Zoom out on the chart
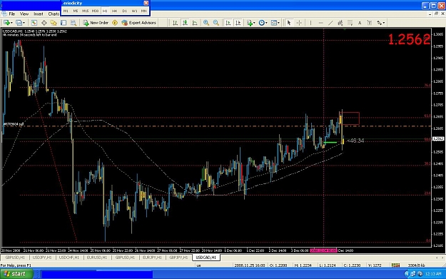The height and width of the screenshot is (279, 446). click(x=216, y=23)
